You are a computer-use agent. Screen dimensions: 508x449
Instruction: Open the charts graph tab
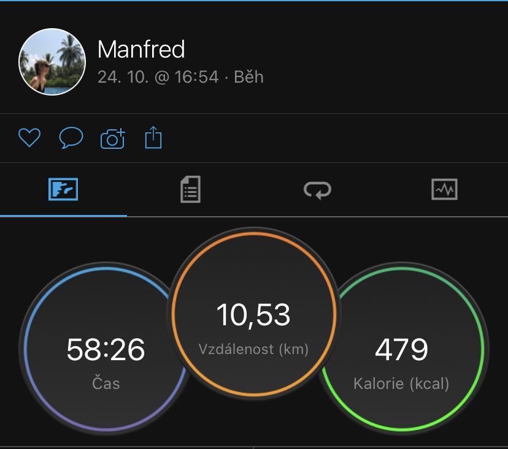[444, 189]
